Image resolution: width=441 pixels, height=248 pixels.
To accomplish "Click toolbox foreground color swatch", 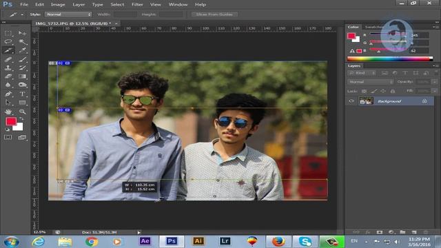I will click(x=11, y=121).
